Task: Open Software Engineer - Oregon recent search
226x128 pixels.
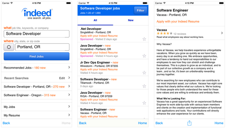Action: [37, 95]
